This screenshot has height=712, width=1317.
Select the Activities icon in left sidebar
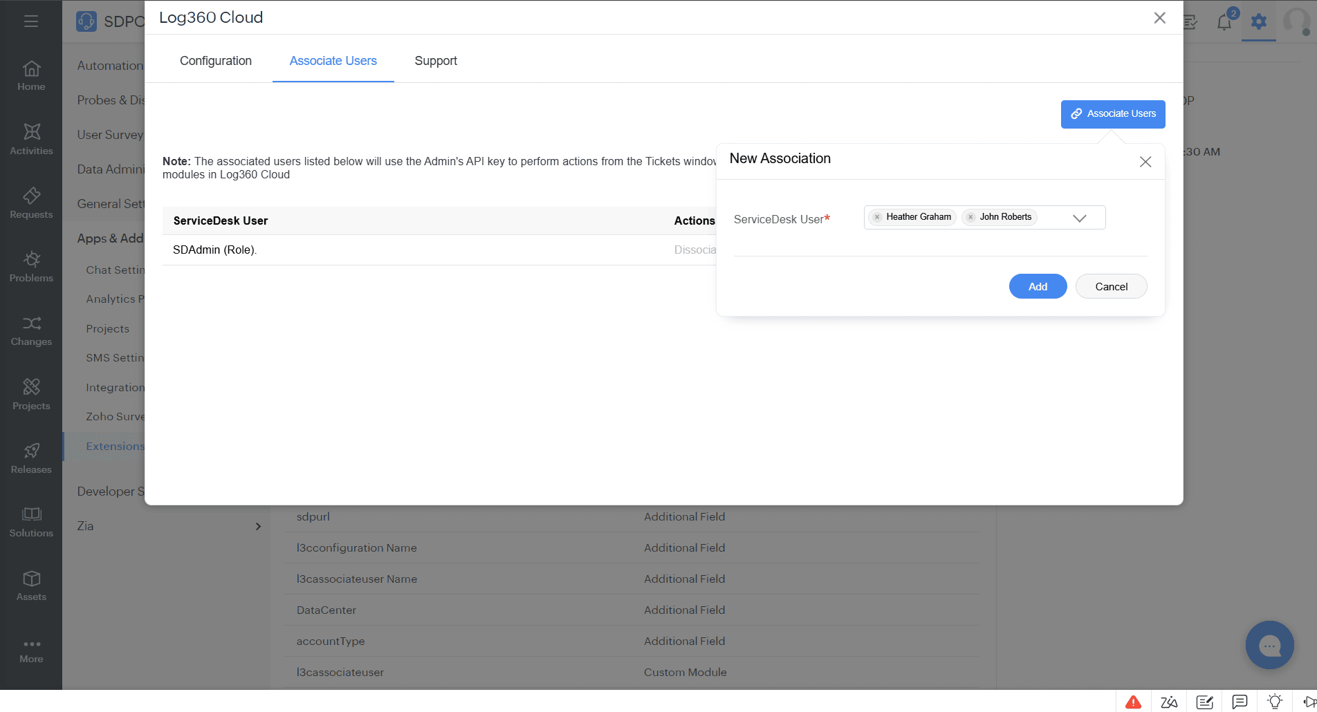pos(31,137)
